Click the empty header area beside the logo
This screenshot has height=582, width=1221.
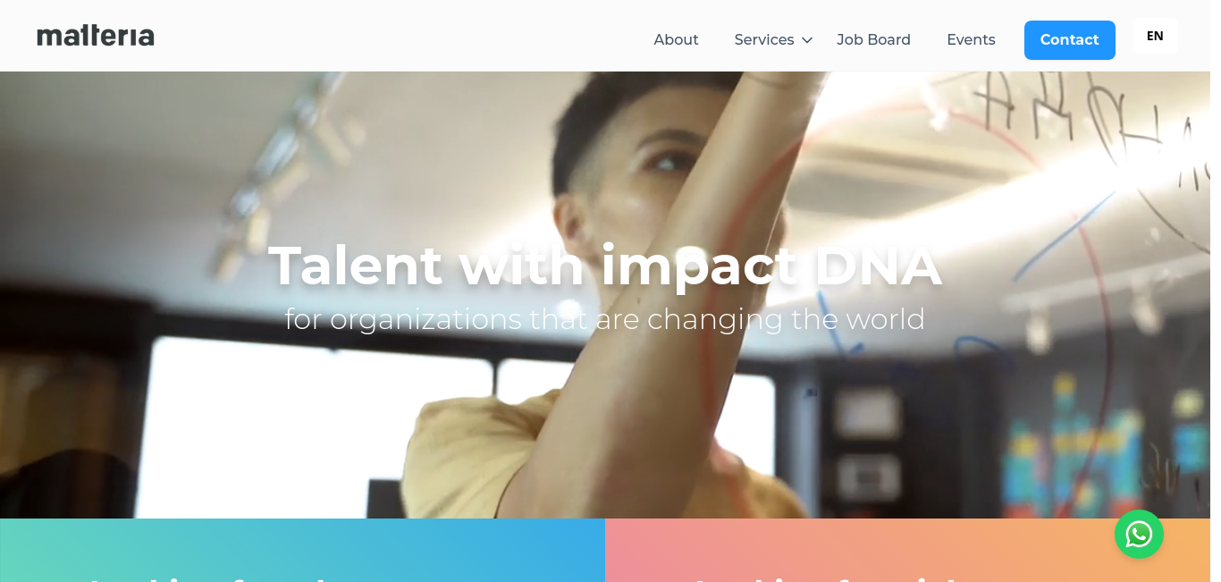pos(402,36)
